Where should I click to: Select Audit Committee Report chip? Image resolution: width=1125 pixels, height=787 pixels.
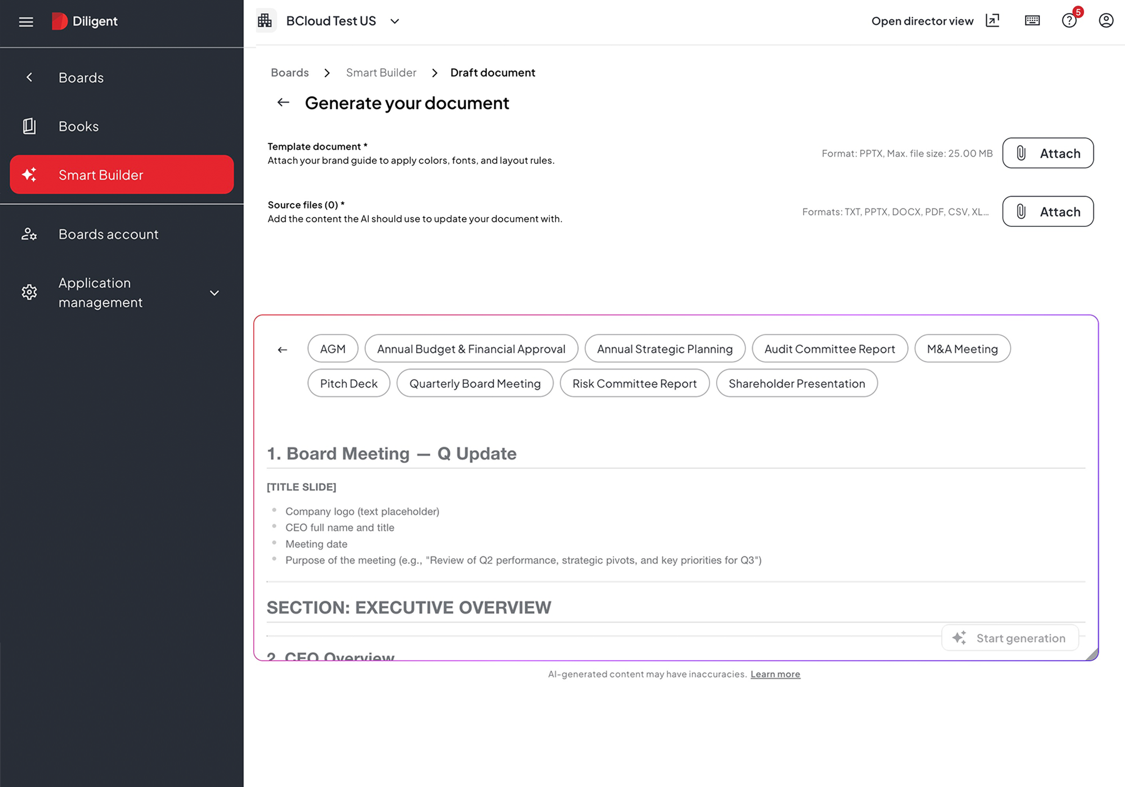point(829,349)
